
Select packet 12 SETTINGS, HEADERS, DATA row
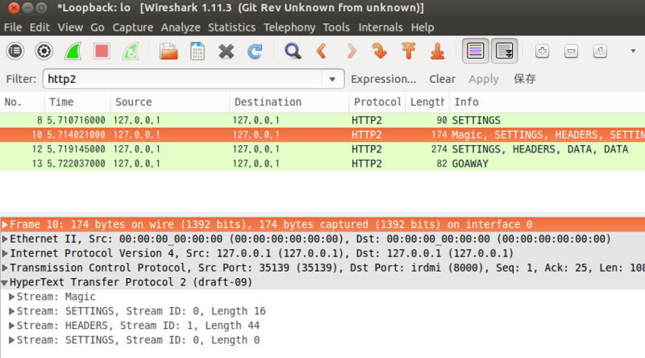[x=322, y=149]
